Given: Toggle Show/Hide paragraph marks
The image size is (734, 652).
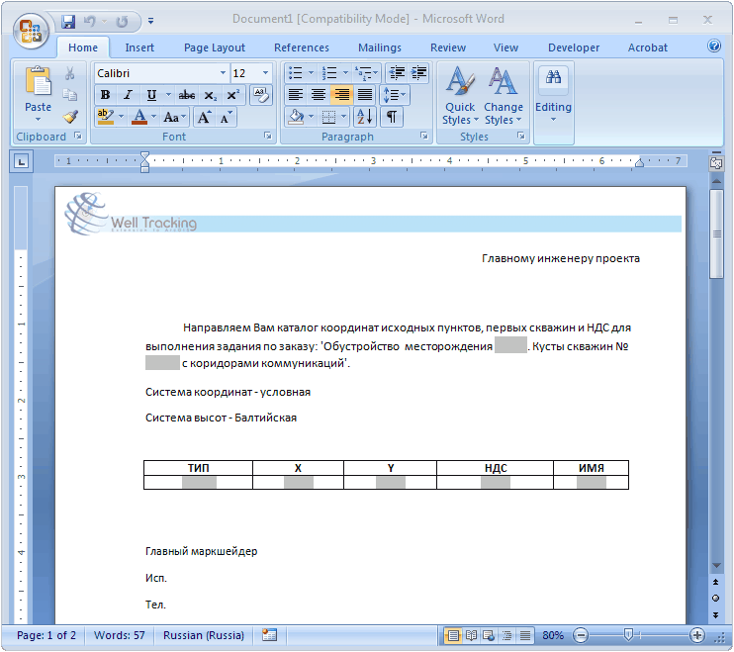Looking at the screenshot, I should [x=392, y=117].
